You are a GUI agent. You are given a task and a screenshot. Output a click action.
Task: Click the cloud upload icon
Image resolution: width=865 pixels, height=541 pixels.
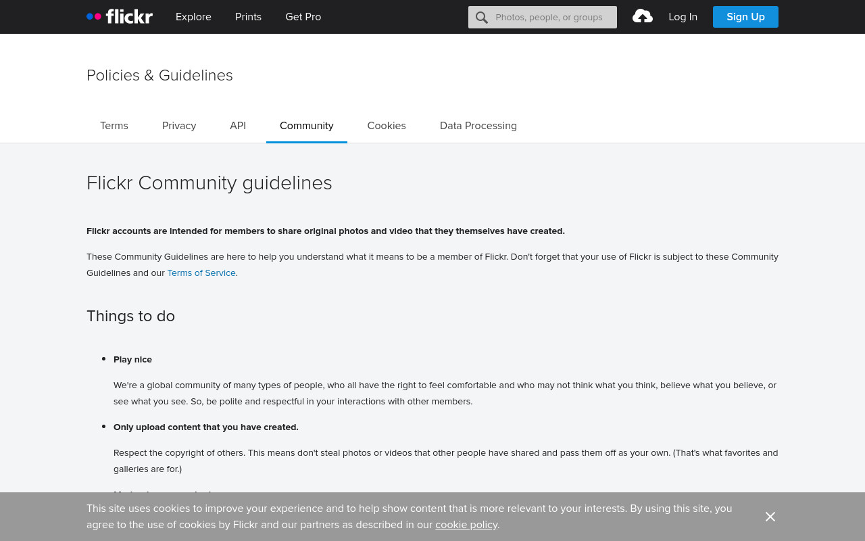[x=643, y=16]
